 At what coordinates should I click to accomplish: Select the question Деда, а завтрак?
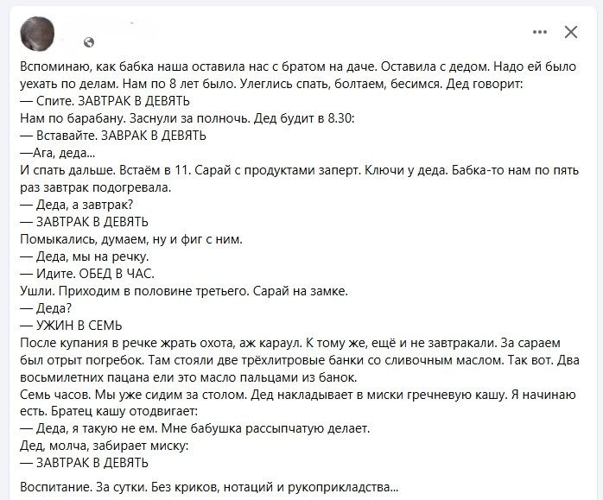(x=77, y=205)
